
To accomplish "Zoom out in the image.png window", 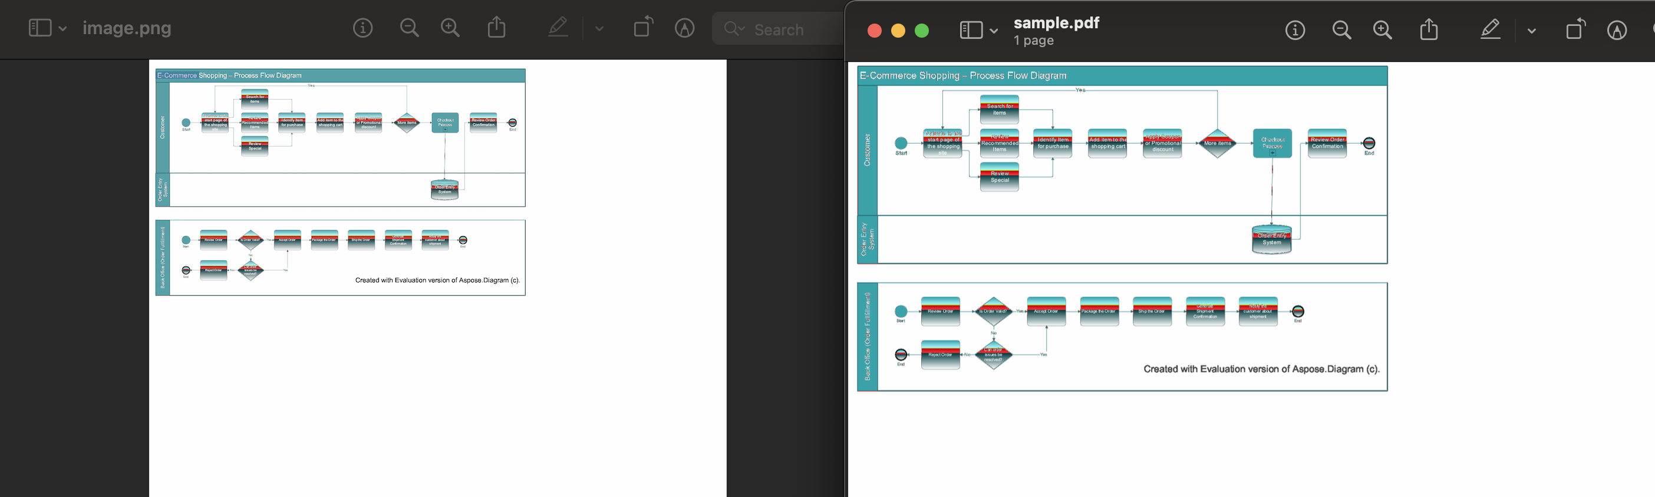I will (x=409, y=28).
